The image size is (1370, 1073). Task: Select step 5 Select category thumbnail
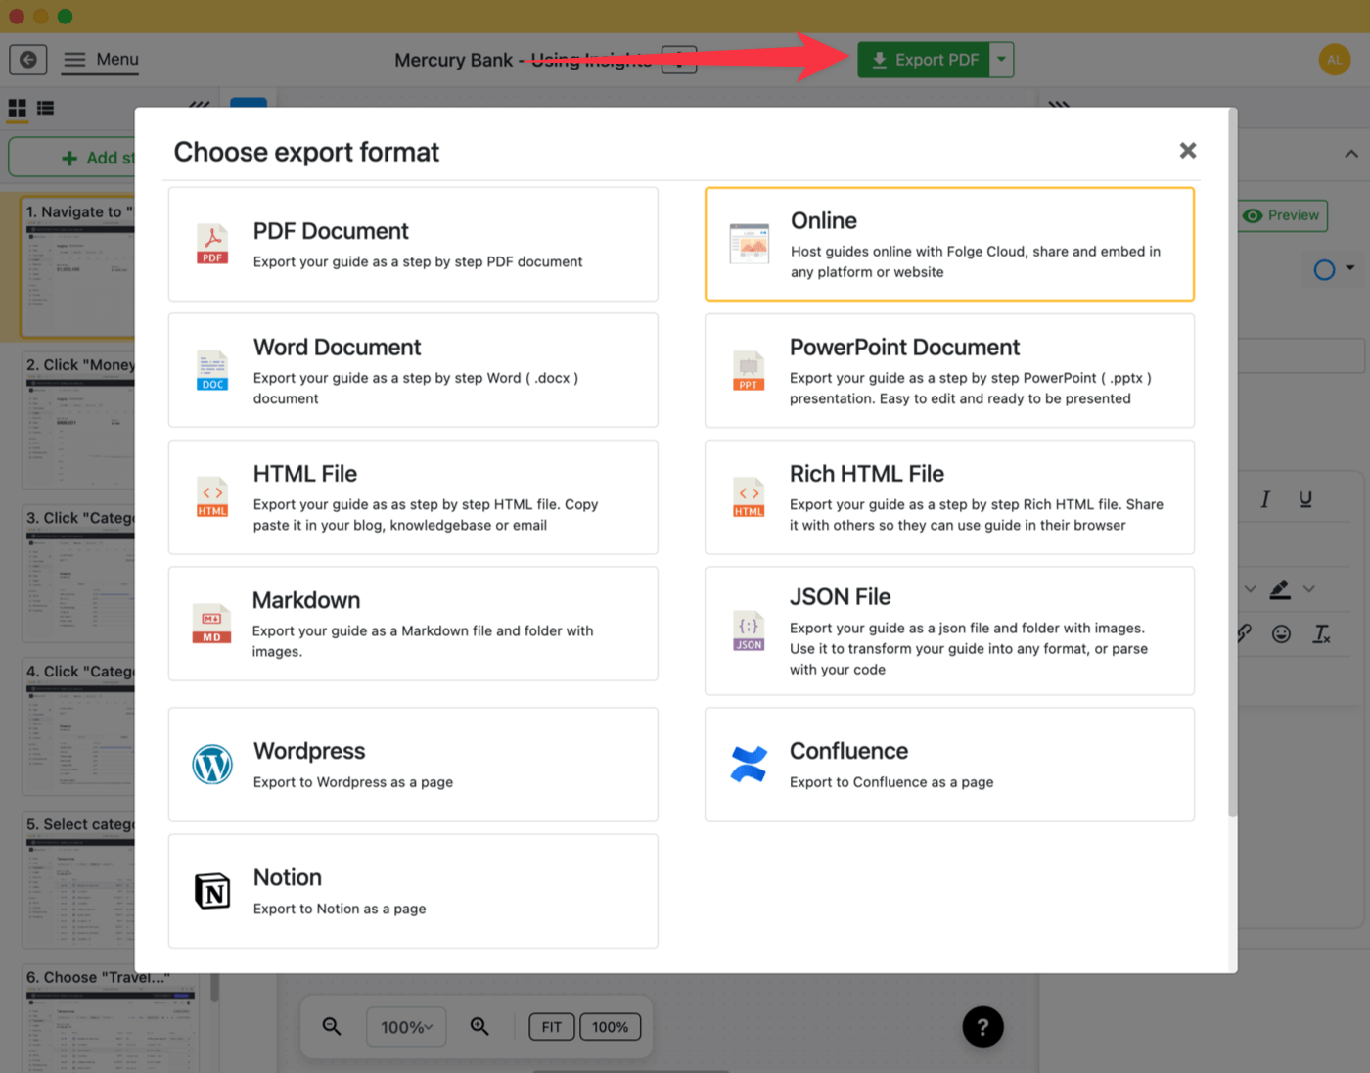(x=78, y=880)
